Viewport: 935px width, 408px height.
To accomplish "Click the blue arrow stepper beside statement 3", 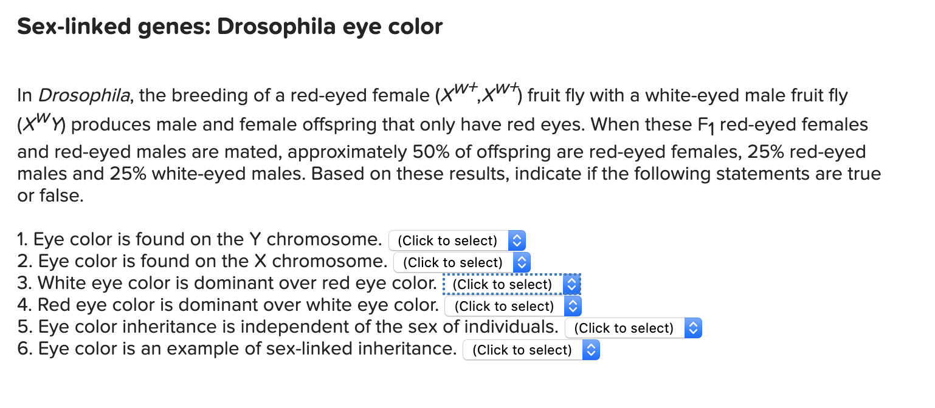I will [571, 284].
